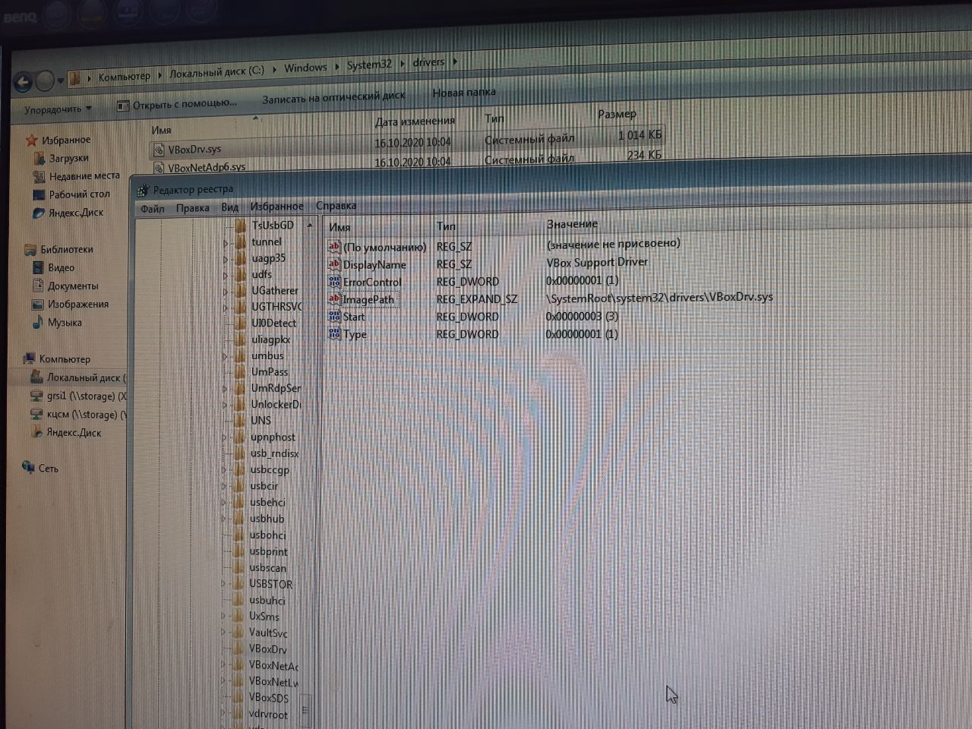972x729 pixels.
Task: Expand the USBSTOR key in the tree
Action: point(223,584)
